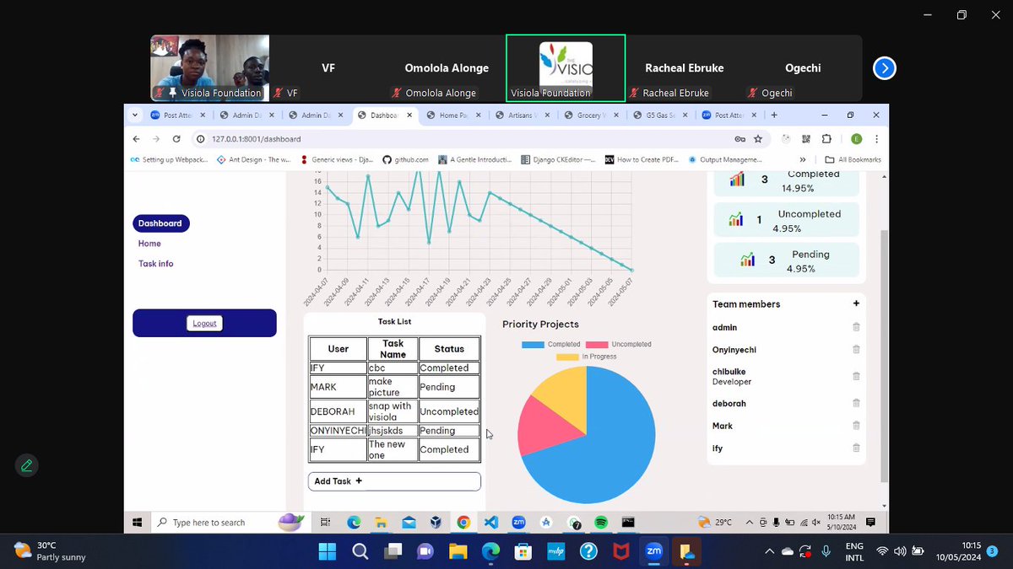Delete team member ify with trash icon

[856, 448]
